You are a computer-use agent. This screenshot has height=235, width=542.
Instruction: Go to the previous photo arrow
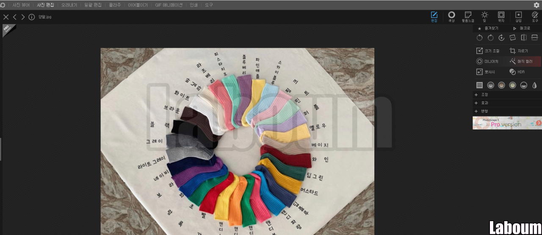click(x=15, y=17)
